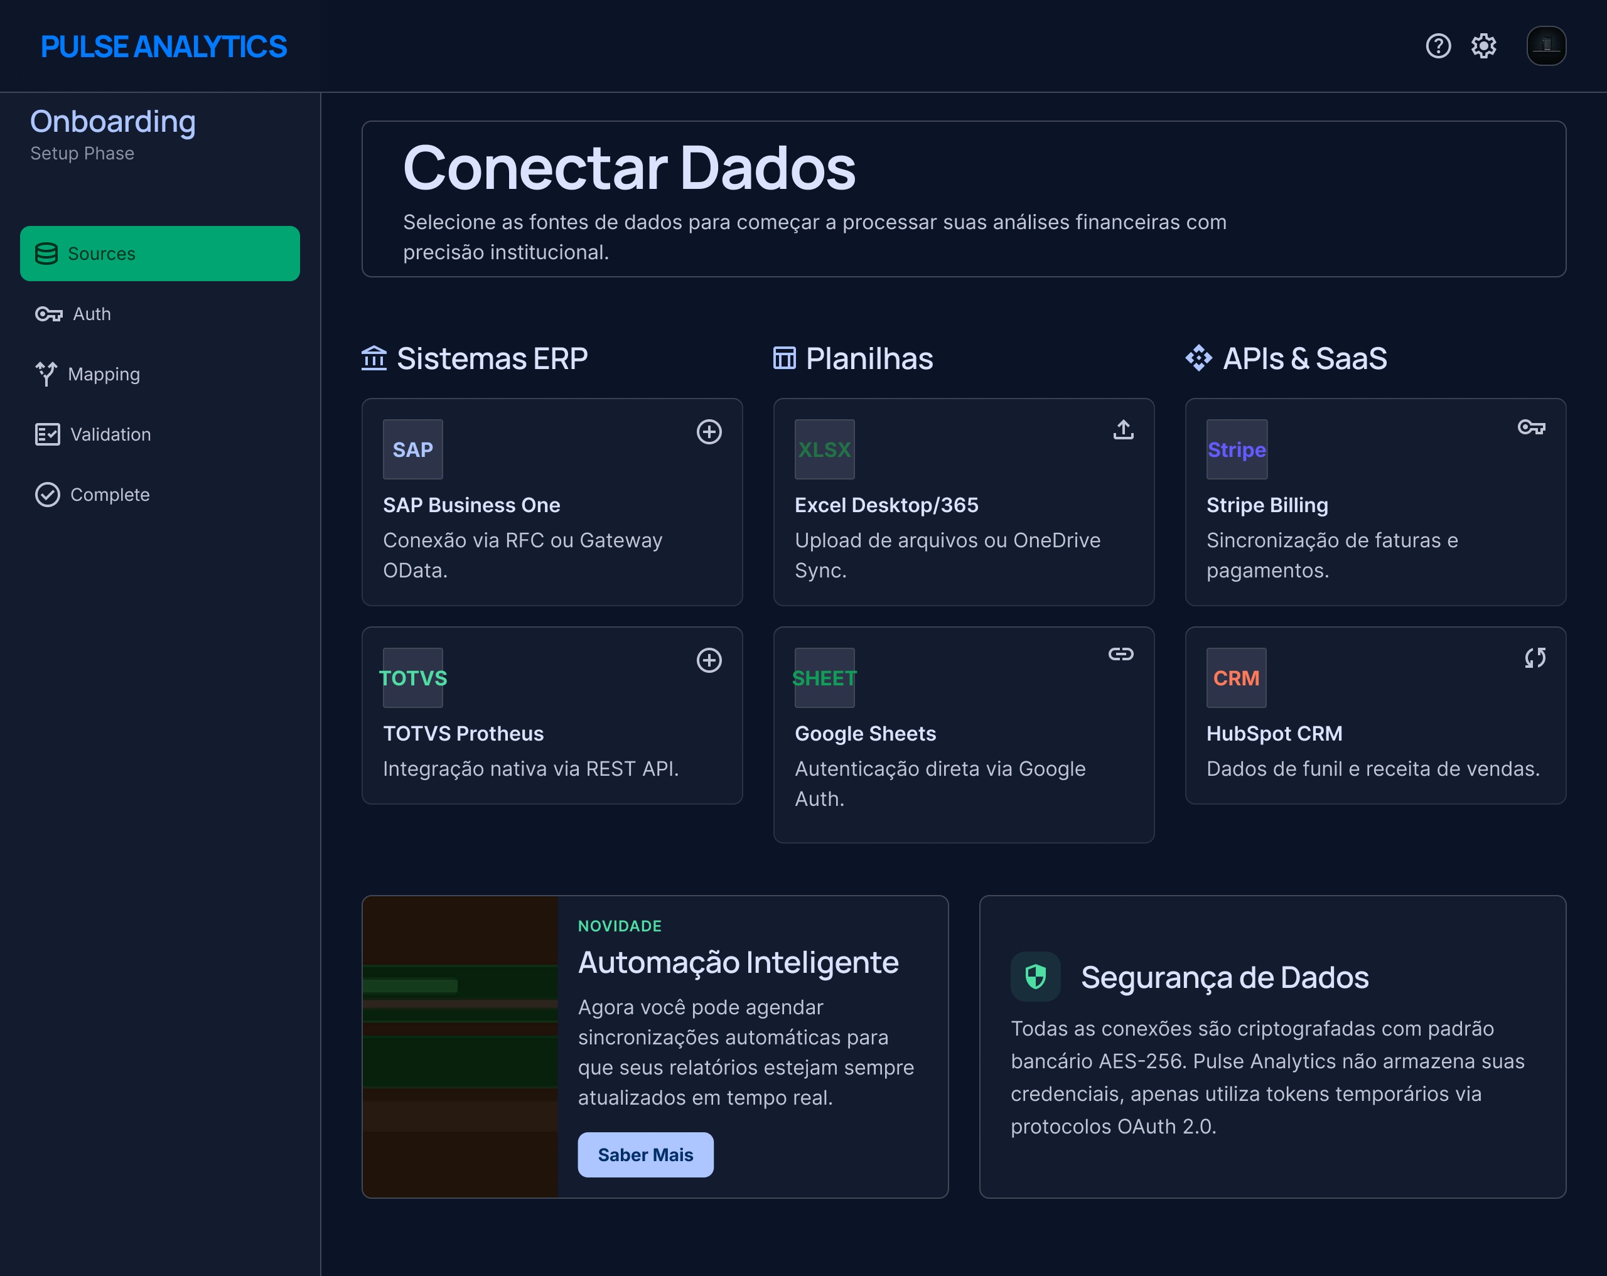
Task: Click upload icon on Excel Desktop/365 card
Action: [1123, 429]
